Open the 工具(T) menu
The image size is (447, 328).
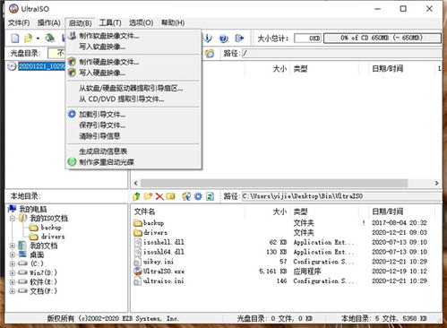pos(110,22)
